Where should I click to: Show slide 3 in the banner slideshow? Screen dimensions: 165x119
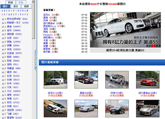tap(158, 46)
